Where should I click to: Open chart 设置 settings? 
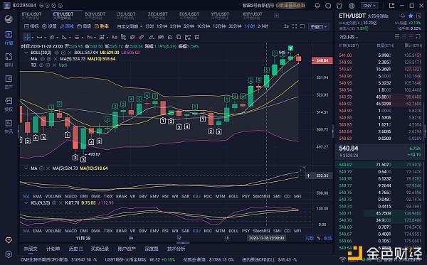49,26
